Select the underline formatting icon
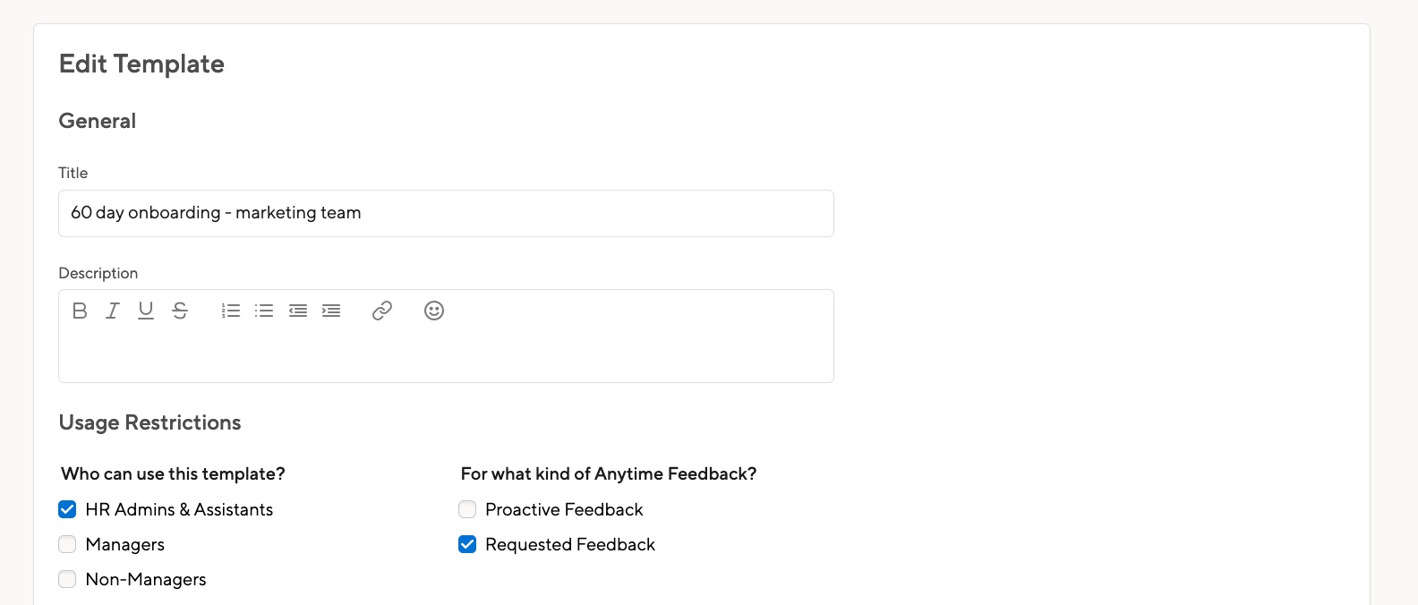 145,311
